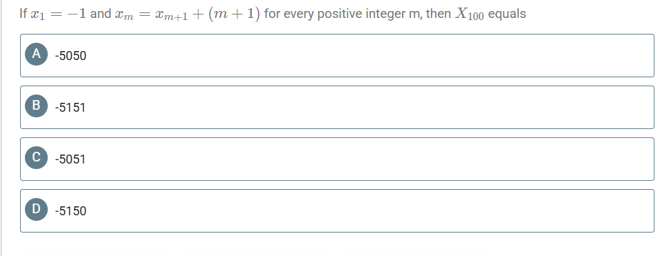Select the round D option badge
The image size is (669, 256).
coord(36,209)
